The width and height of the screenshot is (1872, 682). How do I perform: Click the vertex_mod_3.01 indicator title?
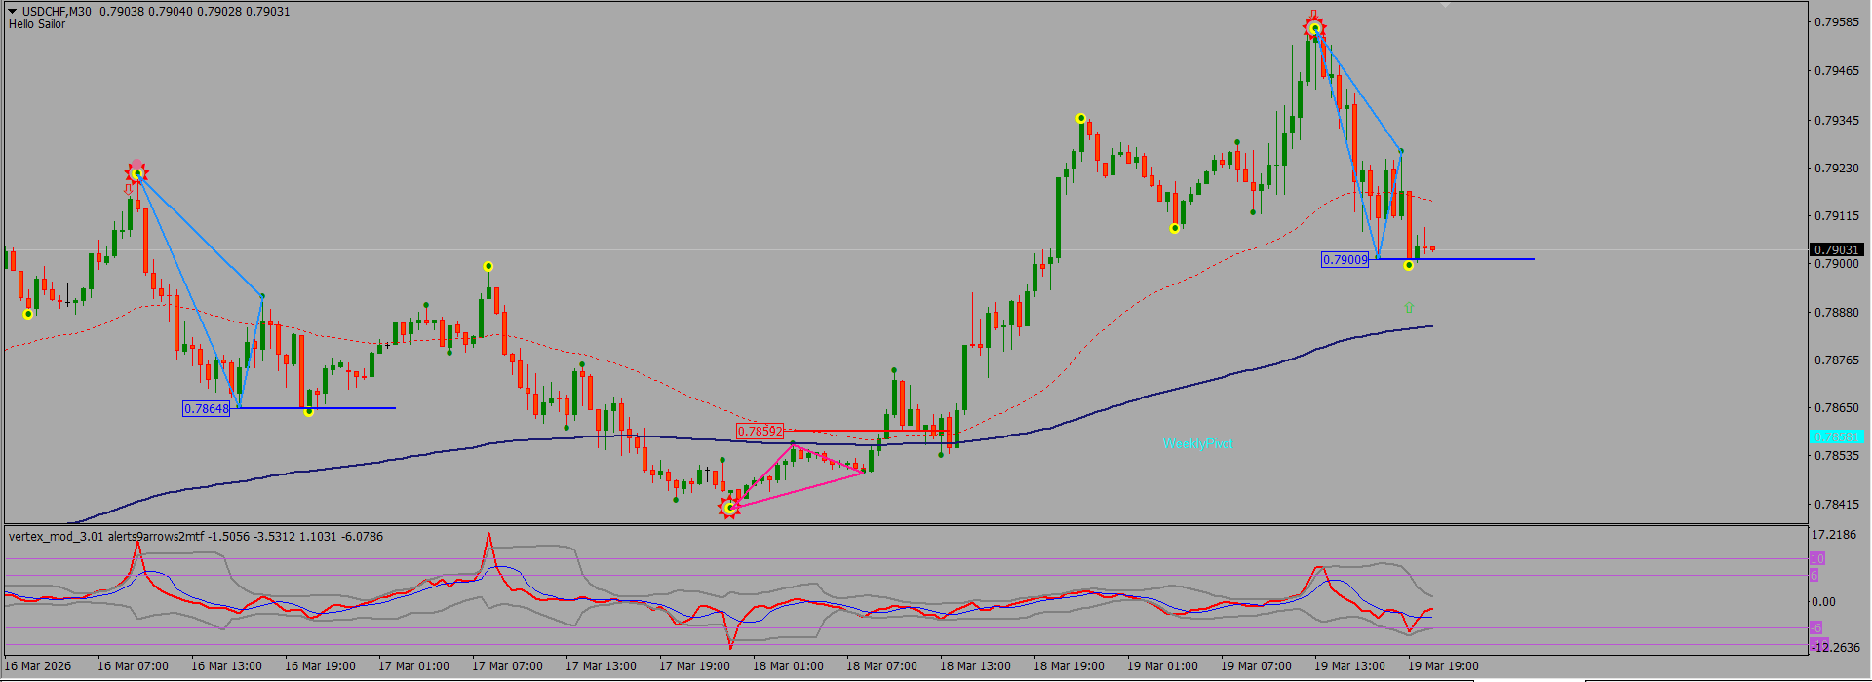click(196, 537)
